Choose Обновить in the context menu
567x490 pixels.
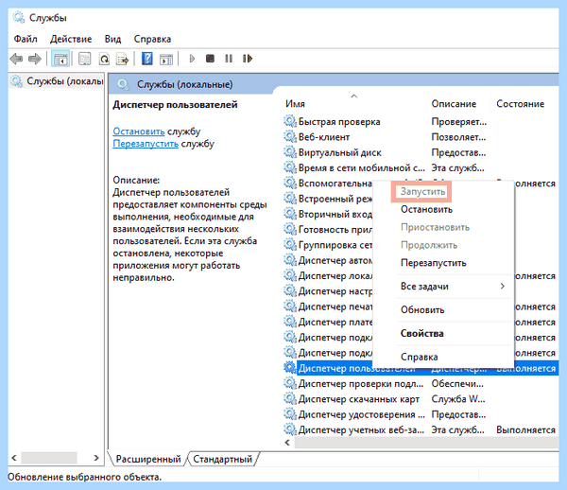coord(422,310)
